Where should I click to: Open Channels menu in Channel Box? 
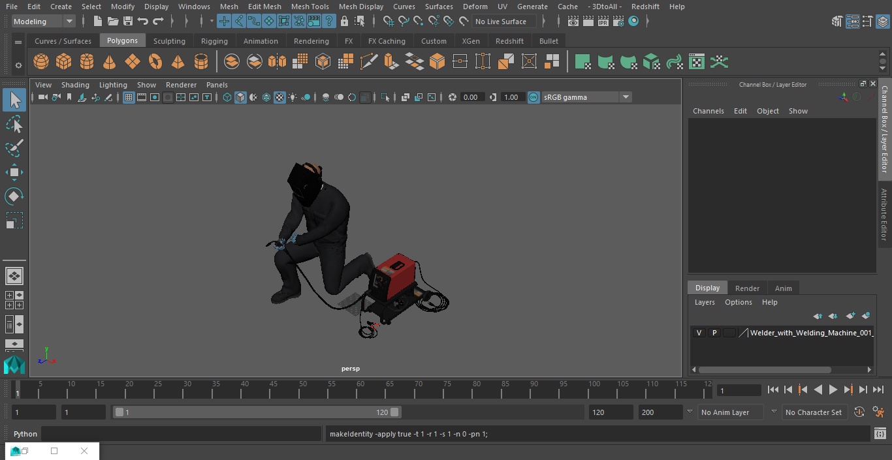709,111
